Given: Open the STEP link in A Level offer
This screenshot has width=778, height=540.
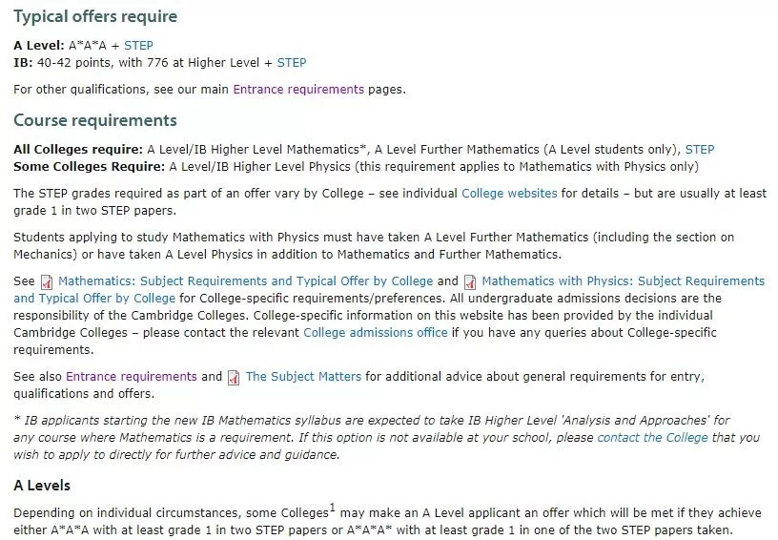Looking at the screenshot, I should (x=138, y=46).
